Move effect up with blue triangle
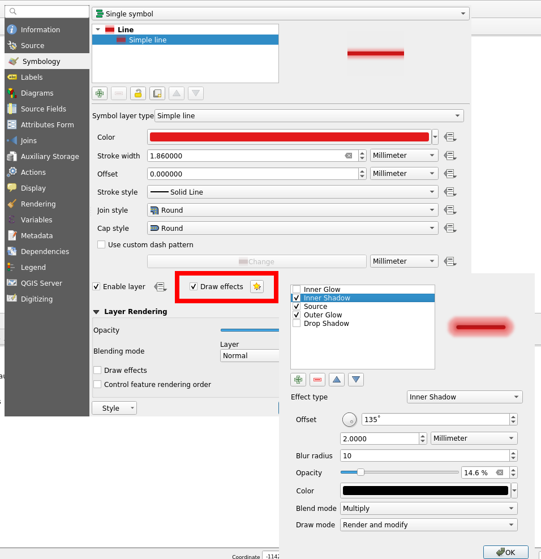 coord(337,380)
